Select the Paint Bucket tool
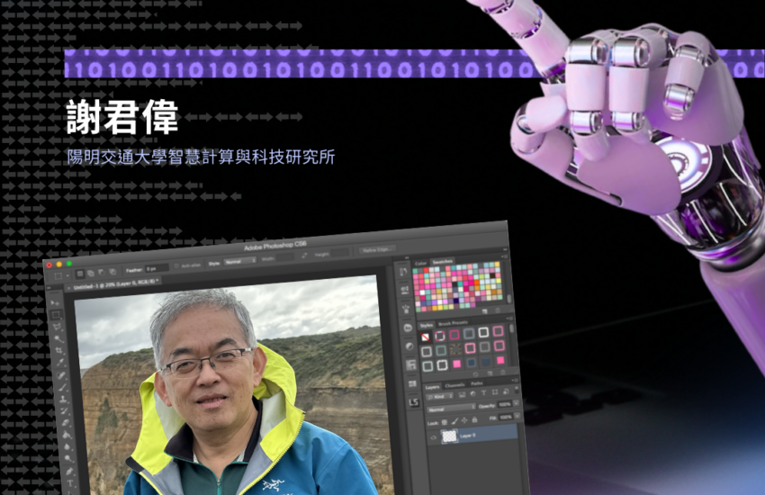Viewport: 765px width, 495px height. coord(67,435)
